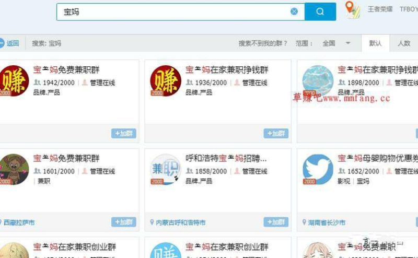The height and width of the screenshot is (258, 418).
Task: Open the 赚 avatar of 1942/2000 group
Action: pyautogui.click(x=14, y=81)
